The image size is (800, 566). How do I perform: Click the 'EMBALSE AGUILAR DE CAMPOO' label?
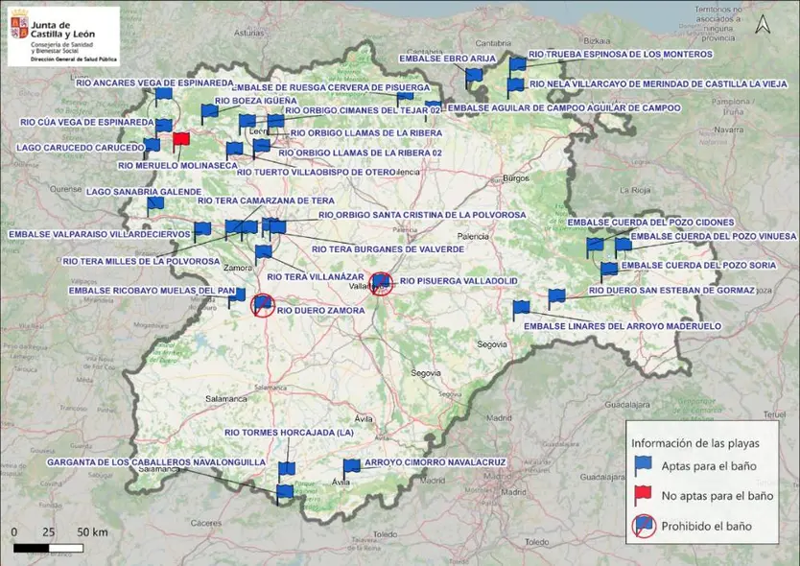pyautogui.click(x=564, y=108)
